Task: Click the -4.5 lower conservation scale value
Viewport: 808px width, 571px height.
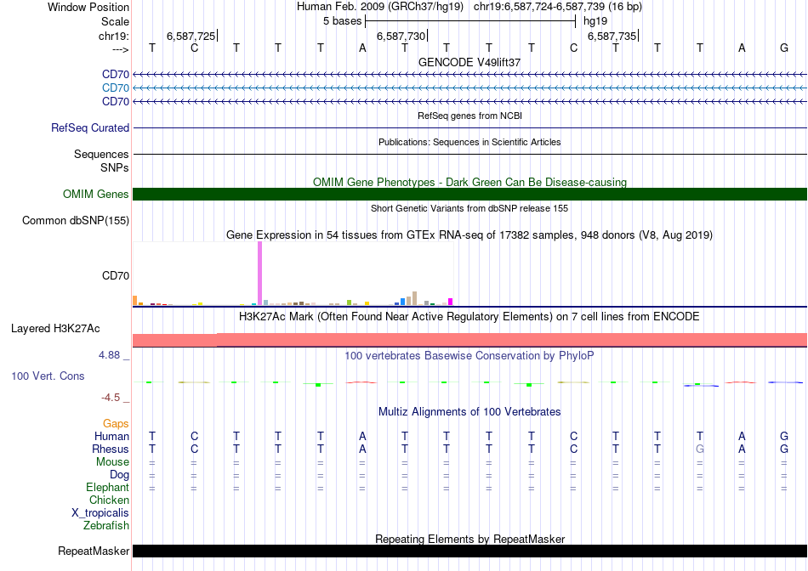Action: click(111, 398)
